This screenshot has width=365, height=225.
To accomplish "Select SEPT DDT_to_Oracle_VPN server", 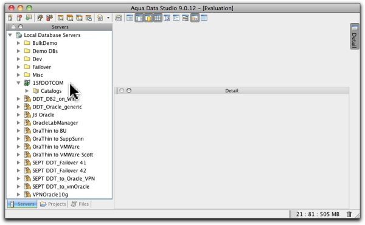I will (x=63, y=179).
